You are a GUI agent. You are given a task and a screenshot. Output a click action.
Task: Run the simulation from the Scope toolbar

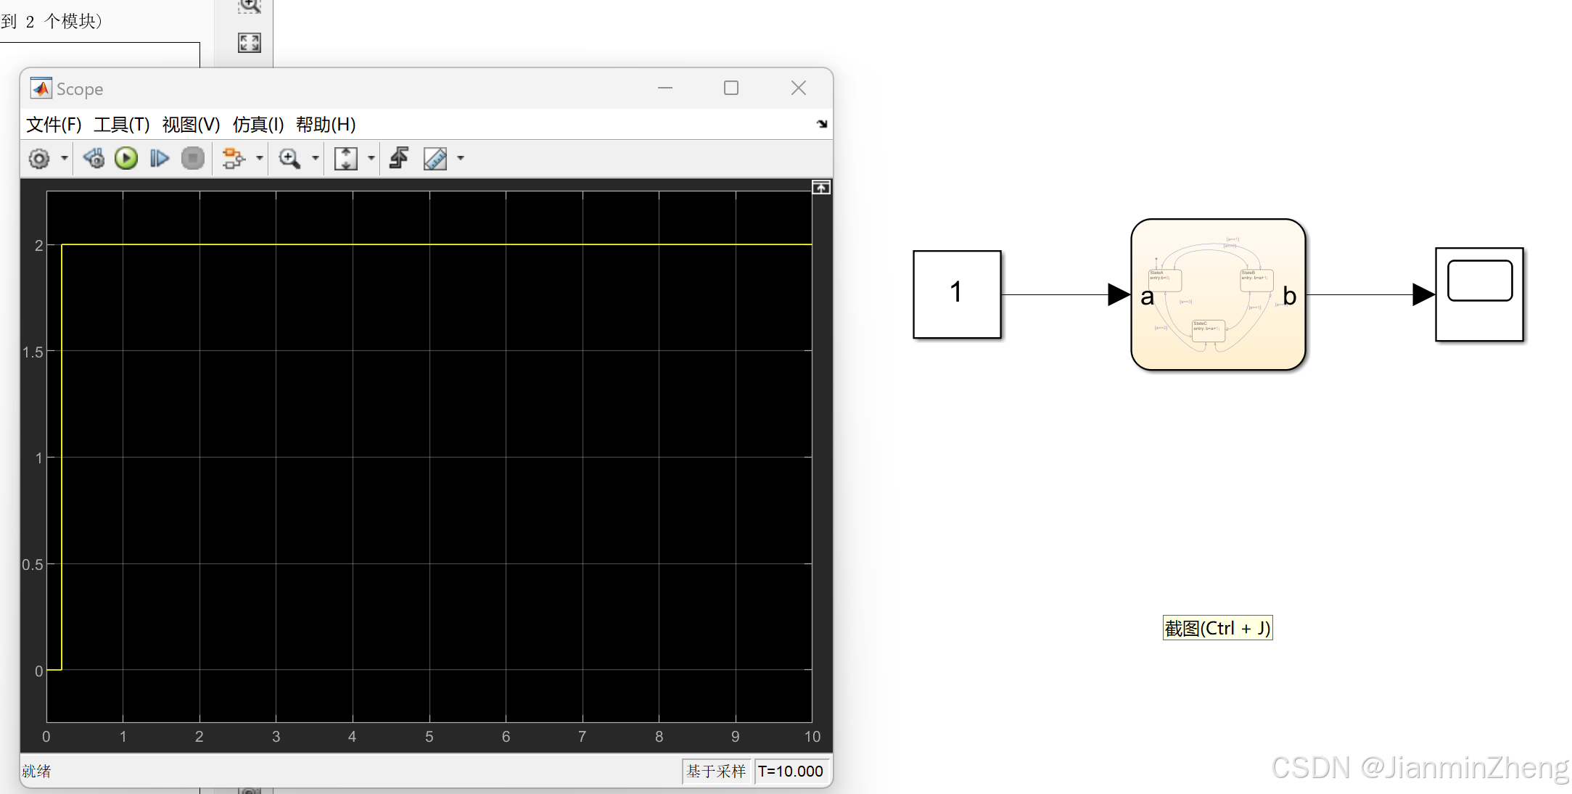tap(126, 158)
